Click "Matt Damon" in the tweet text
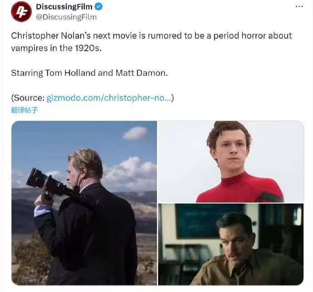The width and height of the screenshot is (313, 292). pos(141,73)
